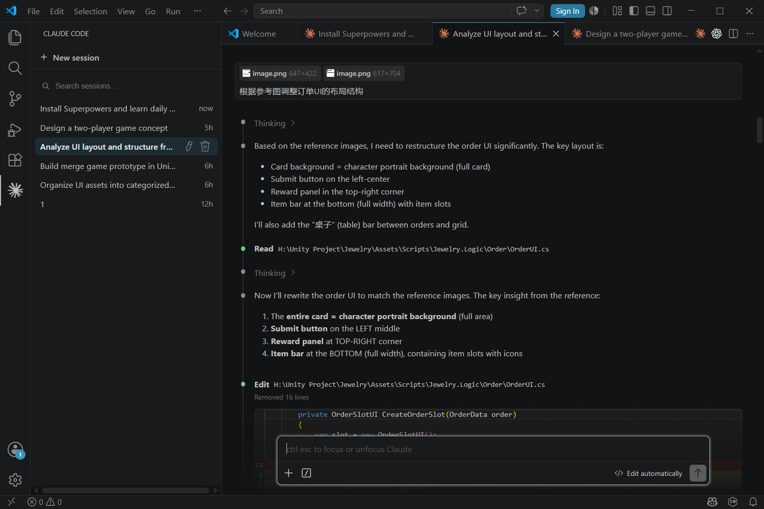The height and width of the screenshot is (509, 764).
Task: Expand the first Thinking section
Action: 275,123
